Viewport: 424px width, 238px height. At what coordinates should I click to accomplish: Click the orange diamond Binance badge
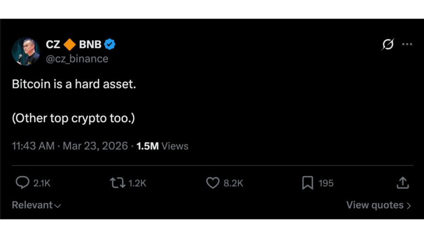pos(70,44)
